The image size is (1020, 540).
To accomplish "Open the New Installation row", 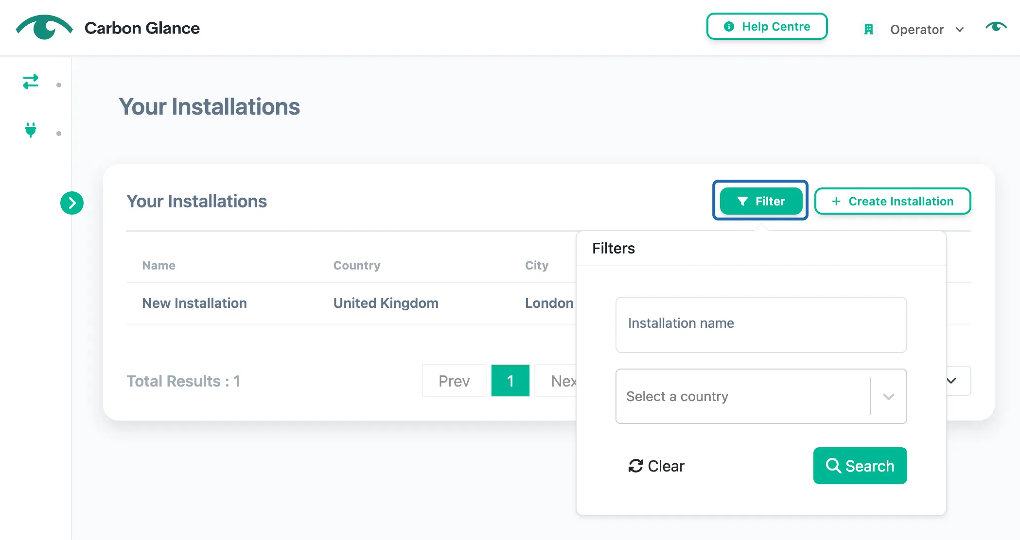I will (194, 303).
